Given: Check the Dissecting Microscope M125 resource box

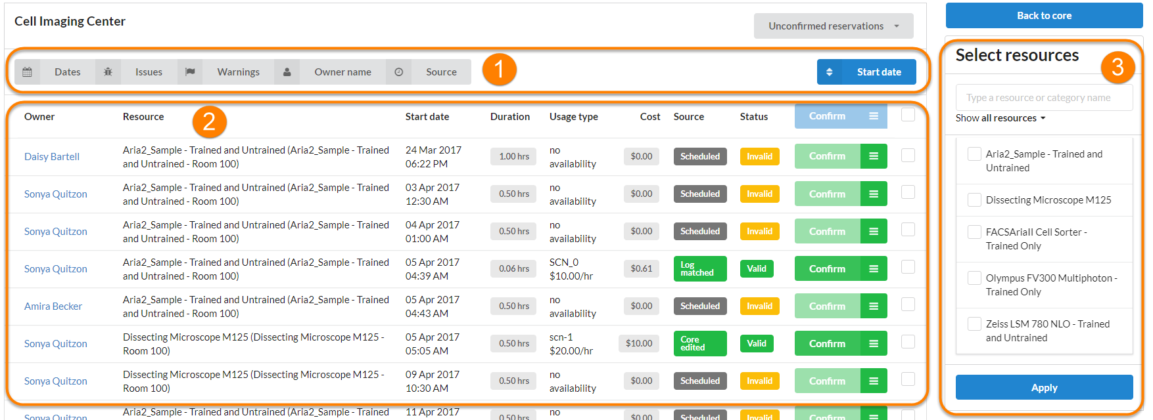Looking at the screenshot, I should pos(974,199).
